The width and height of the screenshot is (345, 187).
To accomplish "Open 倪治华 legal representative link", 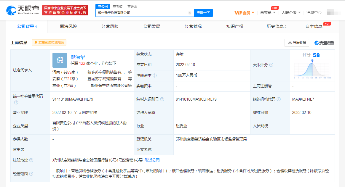I will tap(78, 57).
